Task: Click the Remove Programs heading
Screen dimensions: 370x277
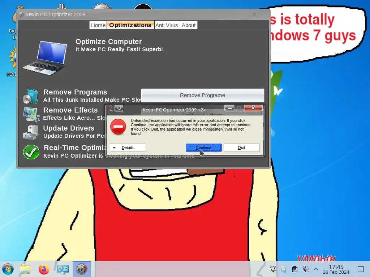Action: pyautogui.click(x=75, y=92)
